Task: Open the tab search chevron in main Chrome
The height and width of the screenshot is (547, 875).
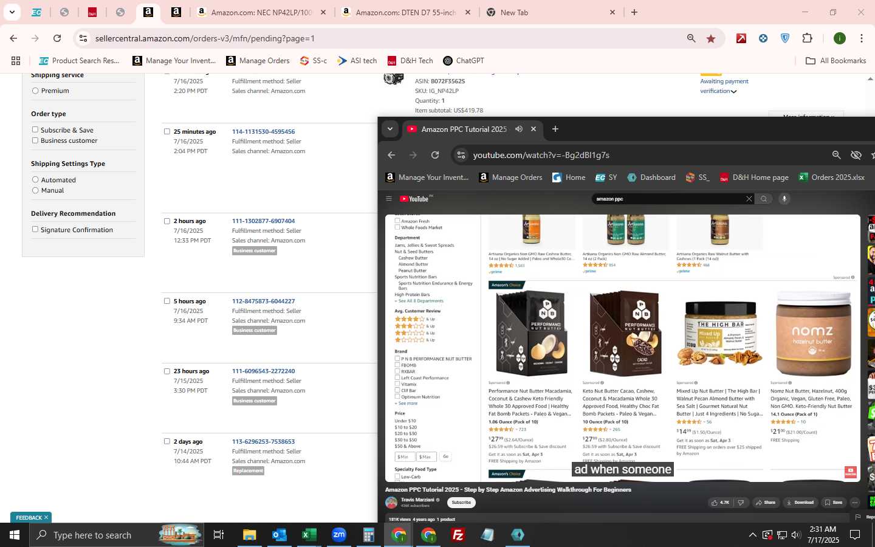Action: pos(12,12)
